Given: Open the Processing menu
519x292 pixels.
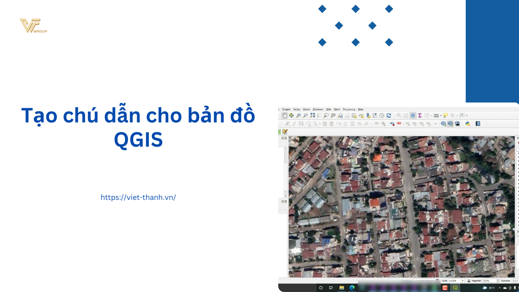Looking at the screenshot, I should (349, 109).
